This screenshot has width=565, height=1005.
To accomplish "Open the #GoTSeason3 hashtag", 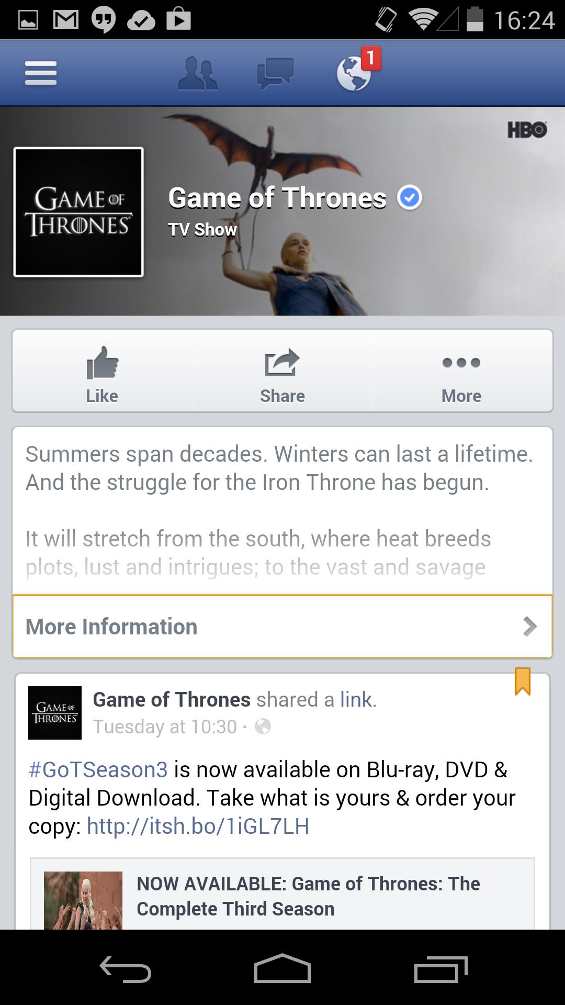I will 98,769.
